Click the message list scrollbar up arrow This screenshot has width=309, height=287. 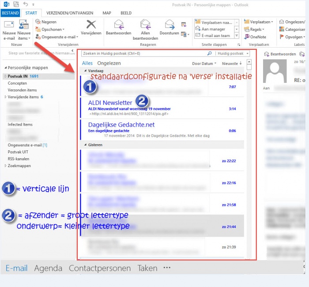click(x=249, y=62)
